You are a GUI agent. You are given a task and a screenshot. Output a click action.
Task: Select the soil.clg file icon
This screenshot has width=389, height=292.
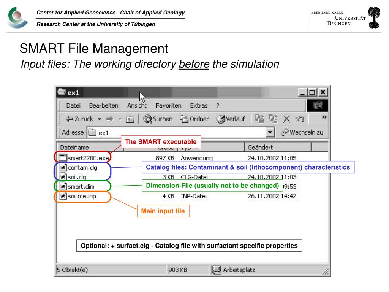pyautogui.click(x=63, y=177)
